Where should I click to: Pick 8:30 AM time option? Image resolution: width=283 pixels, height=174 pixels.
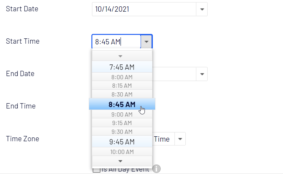(x=122, y=94)
